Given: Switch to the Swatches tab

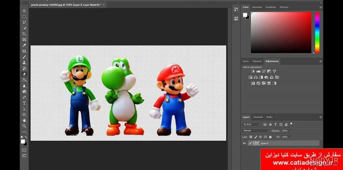Looking at the screenshot, I should click(257, 7).
